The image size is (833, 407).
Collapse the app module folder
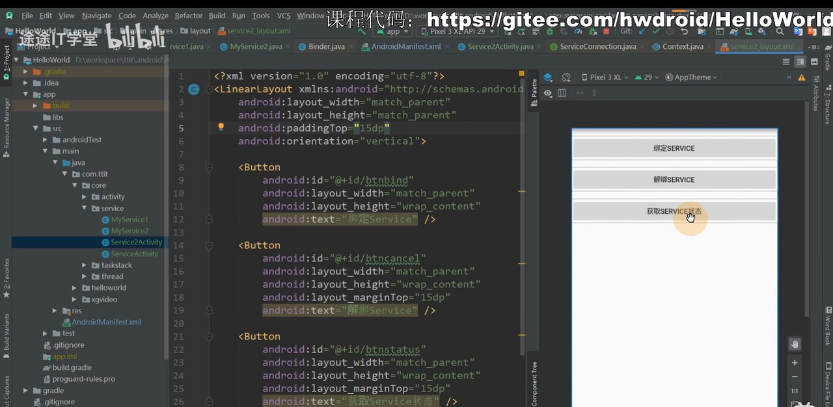[x=25, y=94]
